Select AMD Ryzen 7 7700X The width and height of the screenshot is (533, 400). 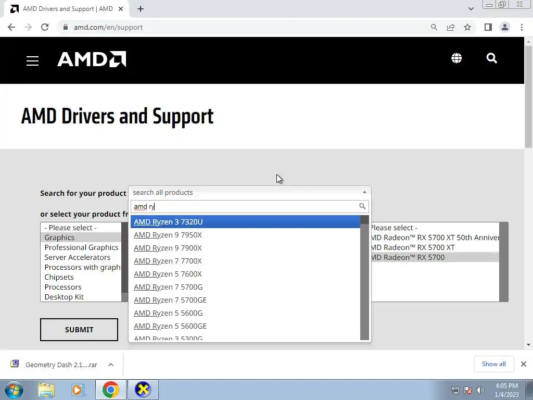point(246,261)
